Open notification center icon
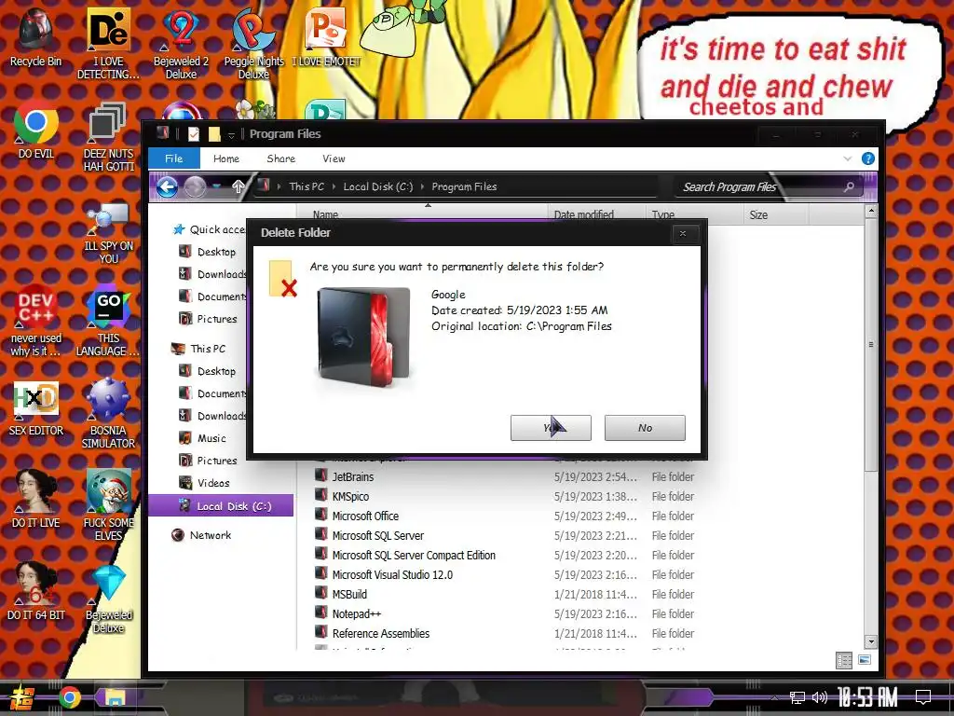This screenshot has height=716, width=954. pyautogui.click(x=923, y=697)
